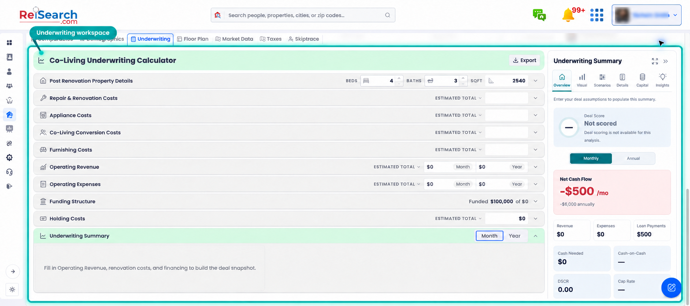Click the SQFT input field
This screenshot has width=690, height=306.
(x=507, y=81)
